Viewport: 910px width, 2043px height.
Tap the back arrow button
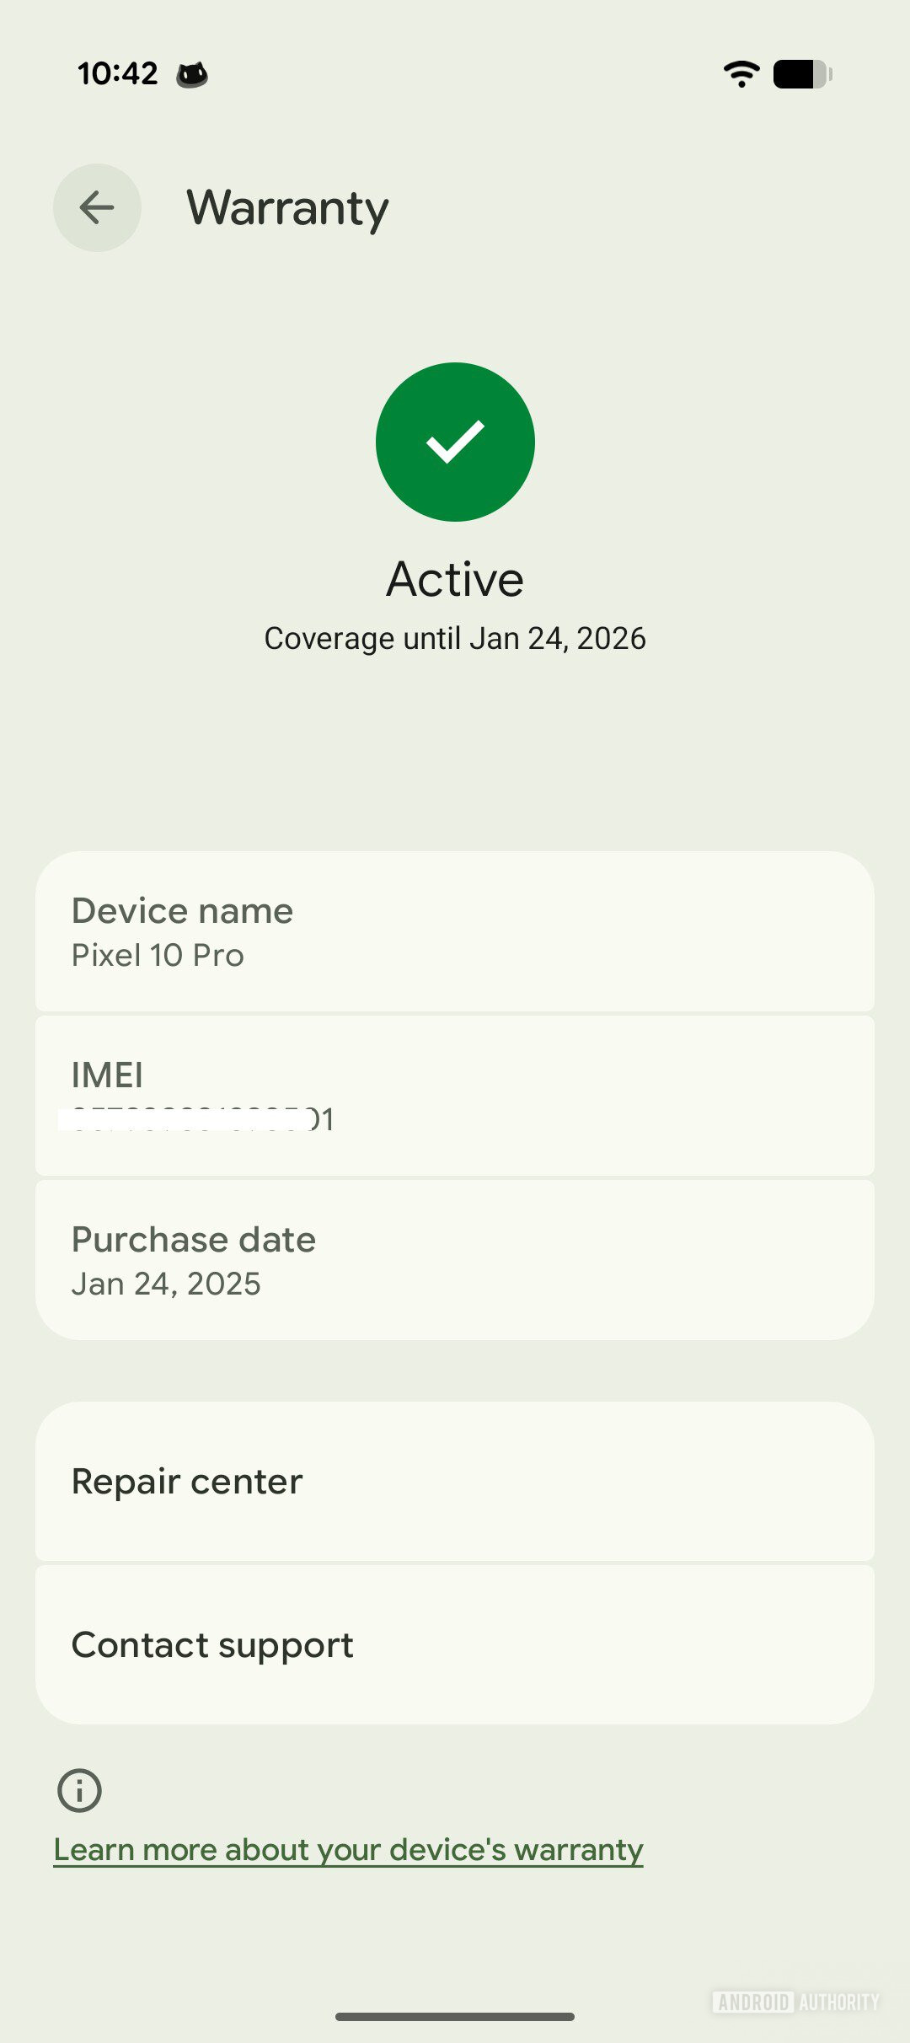[x=97, y=207]
